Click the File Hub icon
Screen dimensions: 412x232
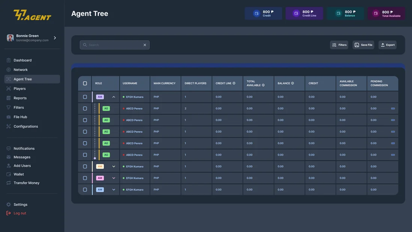[8, 117]
